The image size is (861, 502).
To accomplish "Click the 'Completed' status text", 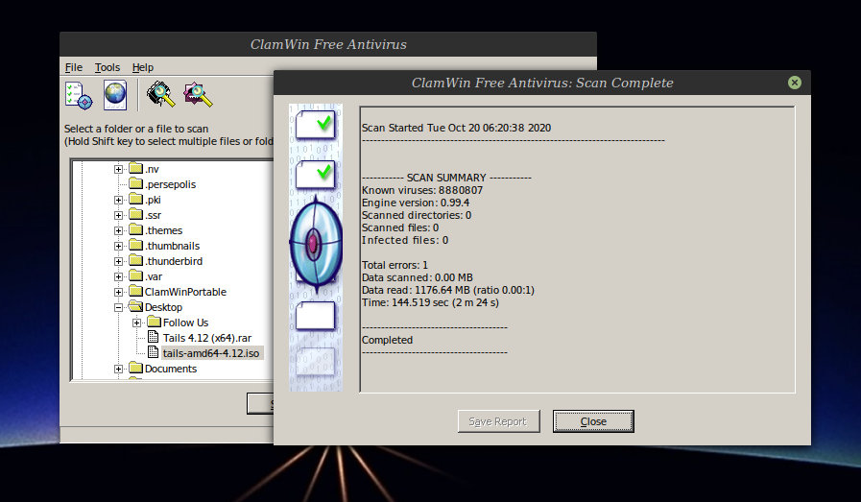I will 387,340.
